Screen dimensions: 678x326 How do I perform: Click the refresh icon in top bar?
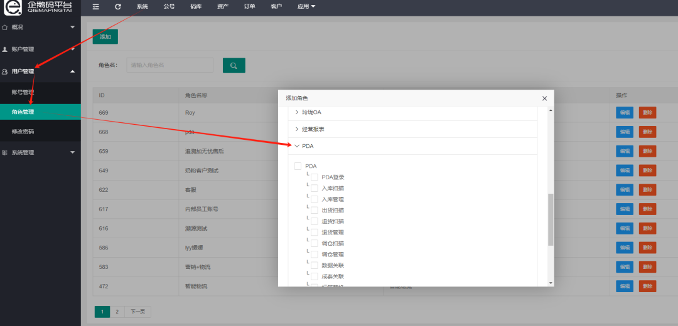pyautogui.click(x=117, y=6)
